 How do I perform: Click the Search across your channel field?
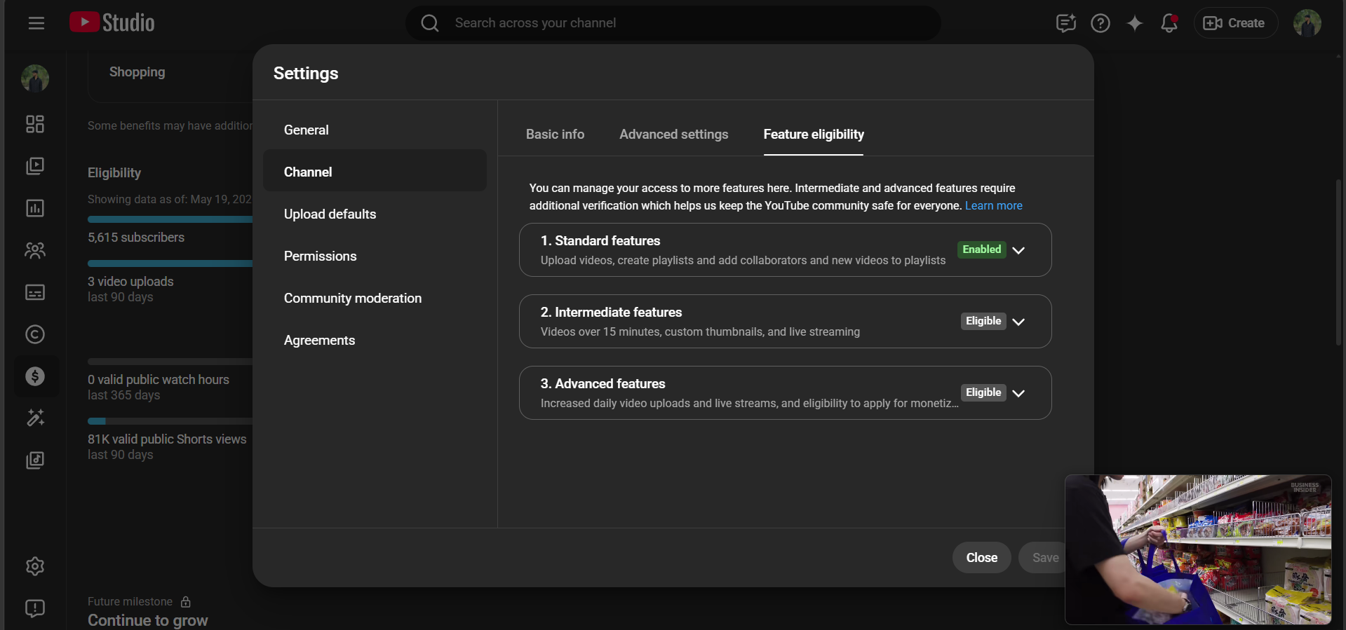tap(673, 23)
